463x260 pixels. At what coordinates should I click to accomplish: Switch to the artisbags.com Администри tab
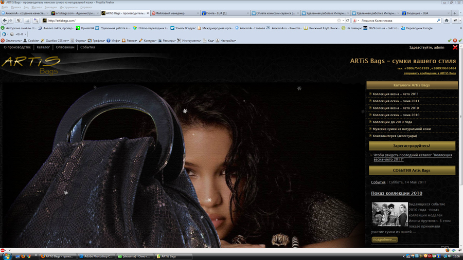75,13
